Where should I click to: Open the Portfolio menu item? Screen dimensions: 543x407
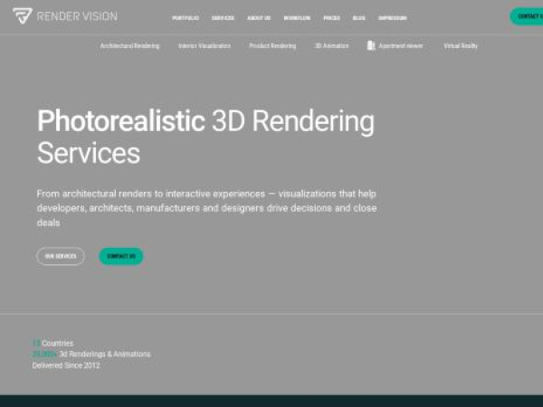pyautogui.click(x=186, y=18)
